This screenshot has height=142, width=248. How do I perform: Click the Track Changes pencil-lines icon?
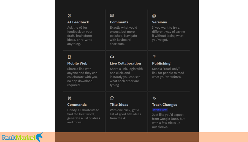[154, 98]
